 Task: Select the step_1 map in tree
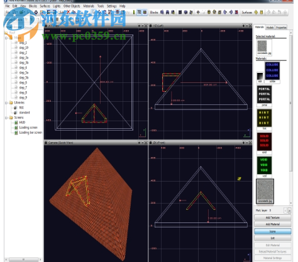(x=23, y=43)
